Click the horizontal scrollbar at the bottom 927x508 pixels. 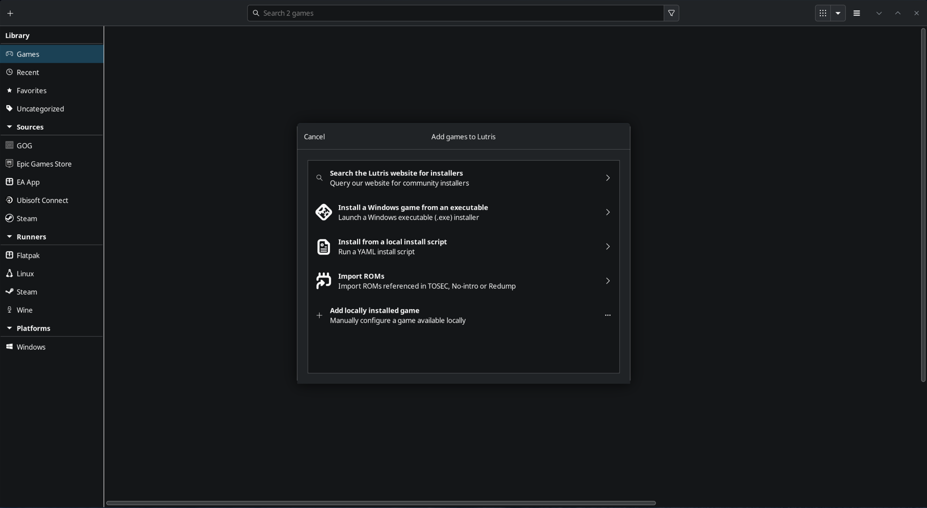pyautogui.click(x=381, y=503)
